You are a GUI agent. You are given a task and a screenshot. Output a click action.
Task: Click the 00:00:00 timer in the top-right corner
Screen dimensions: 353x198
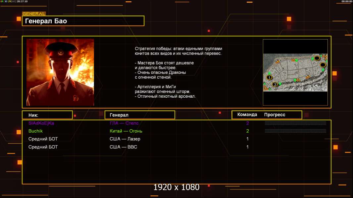pos(346,2)
